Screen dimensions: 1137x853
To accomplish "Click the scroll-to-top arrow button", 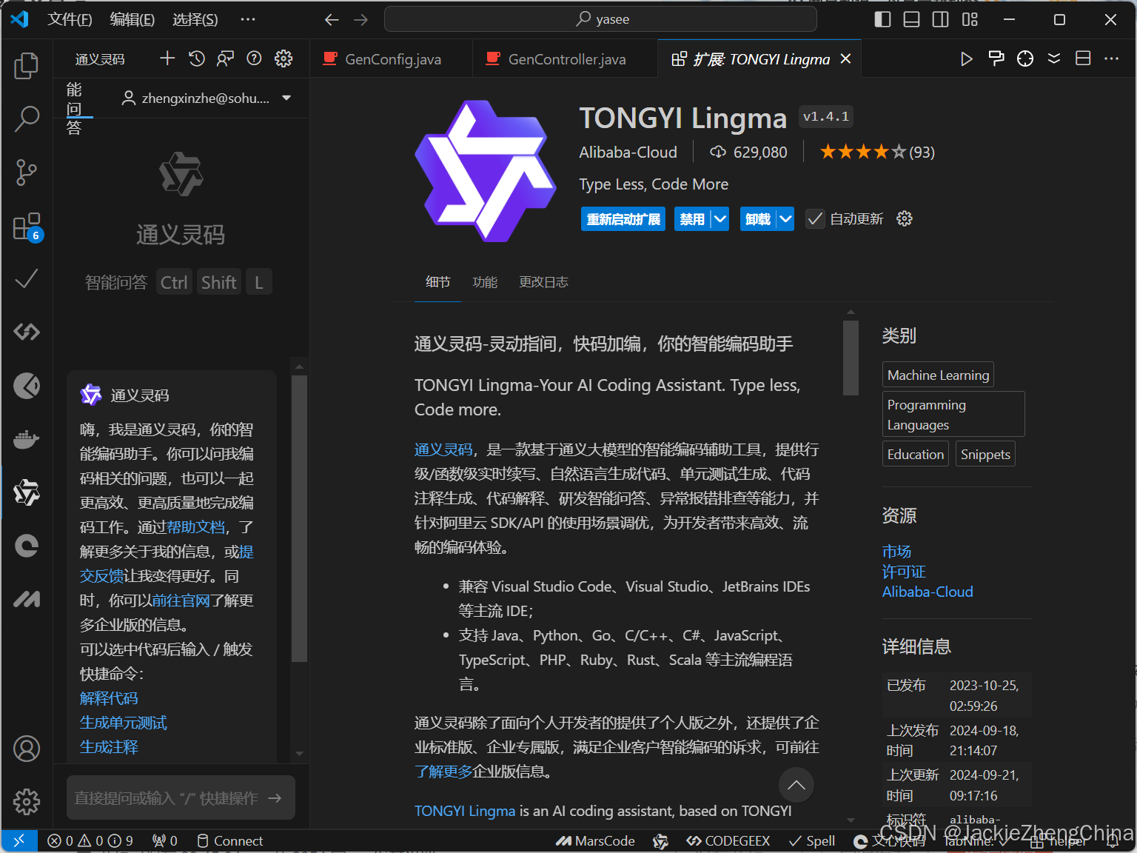I will click(x=796, y=785).
